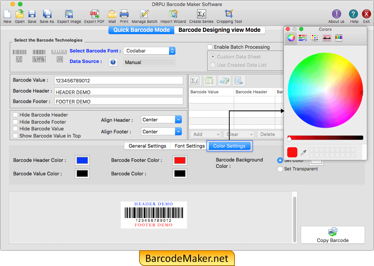Select the first linear barcode technology icon
The width and height of the screenshot is (374, 266).
(x=19, y=55)
